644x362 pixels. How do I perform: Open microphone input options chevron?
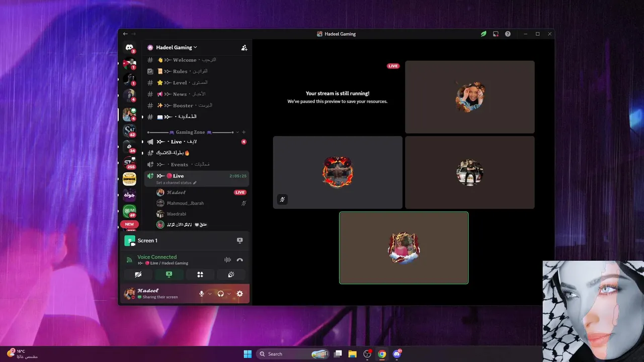coord(210,294)
